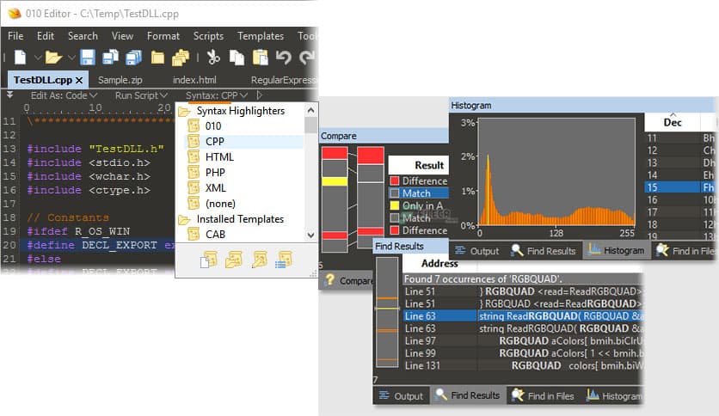Screen dimensions: 719x416
Task: Click the play triangle next to Syntax: CPP
Action: 260,95
